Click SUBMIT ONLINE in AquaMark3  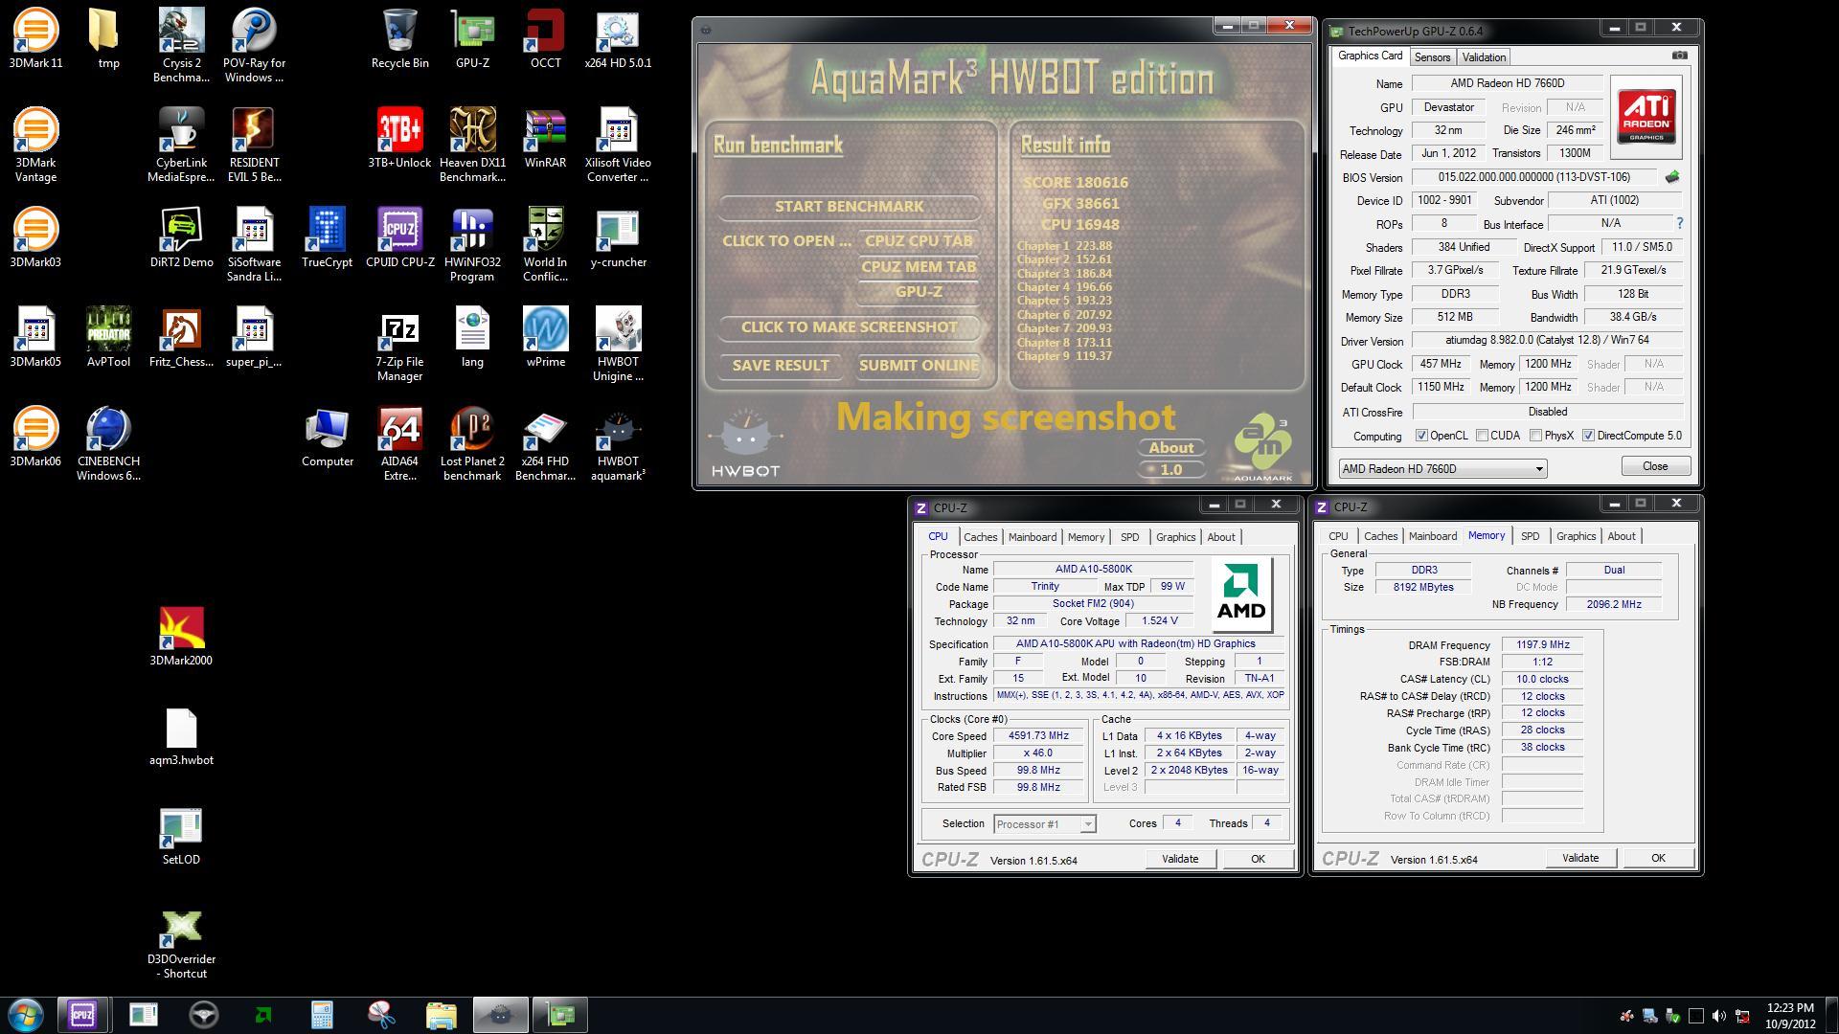[919, 366]
